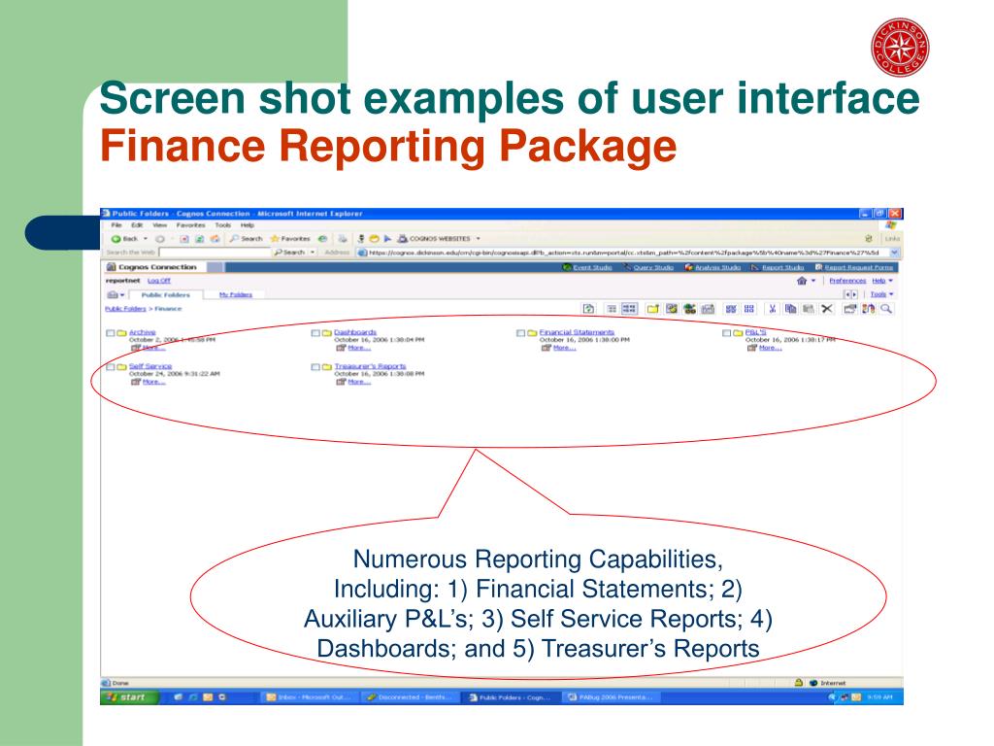Switch to Inbox - Microsoft Outlook taskbar button
The height and width of the screenshot is (746, 994).
(x=309, y=697)
